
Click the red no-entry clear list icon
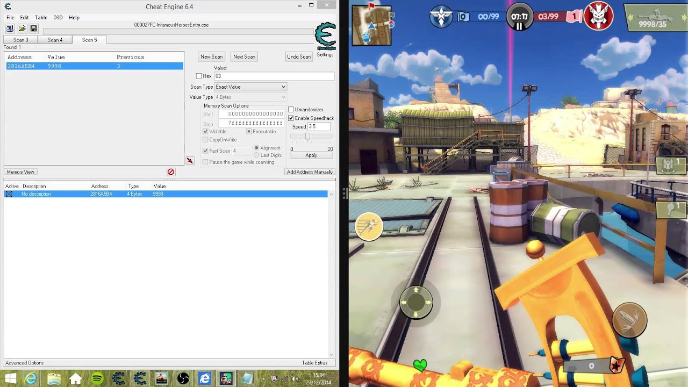tap(171, 172)
